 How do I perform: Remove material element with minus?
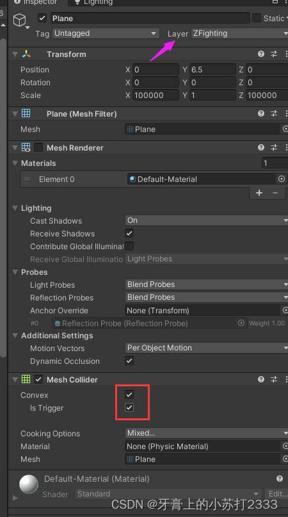tap(275, 193)
